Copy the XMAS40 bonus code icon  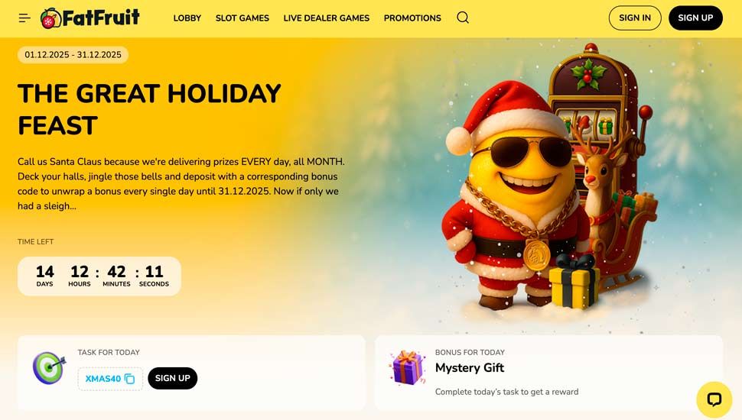130,379
